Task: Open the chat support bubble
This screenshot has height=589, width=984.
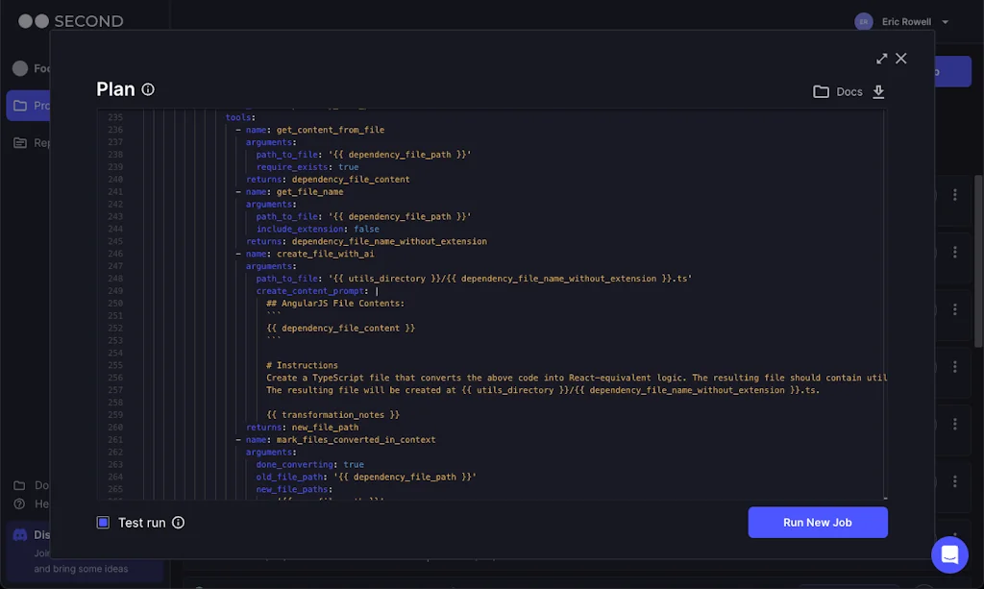Action: (x=949, y=554)
